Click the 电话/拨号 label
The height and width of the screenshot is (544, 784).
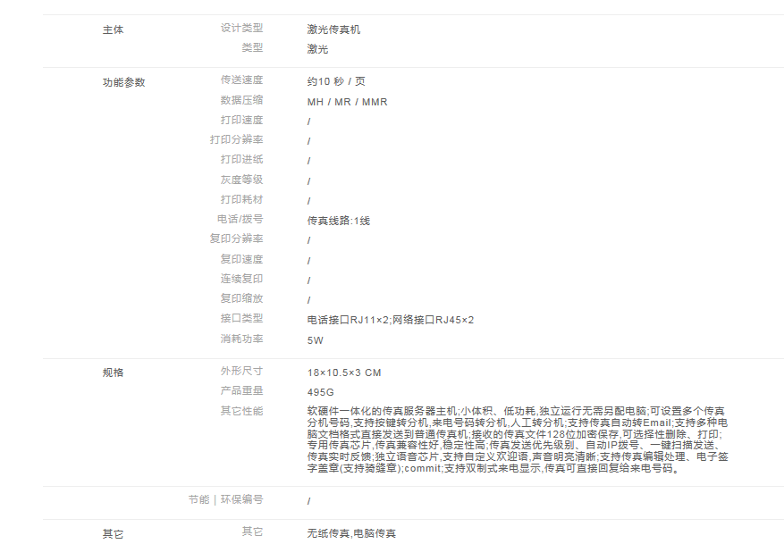[x=240, y=219]
